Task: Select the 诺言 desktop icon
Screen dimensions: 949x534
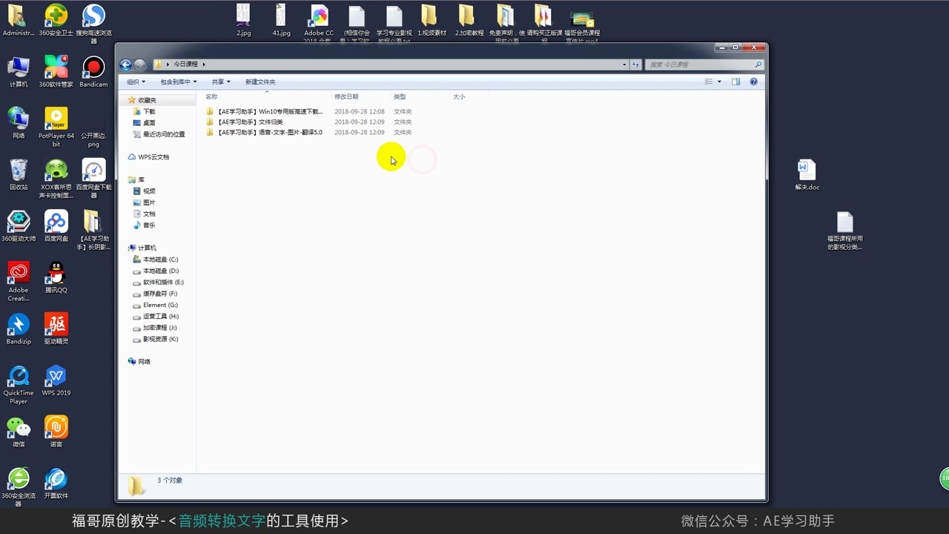Action: pyautogui.click(x=56, y=431)
